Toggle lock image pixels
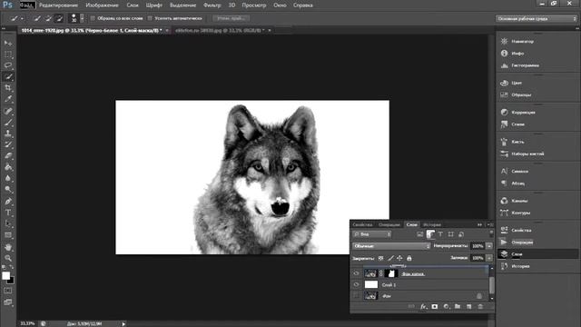The height and width of the screenshot is (327, 581). click(390, 258)
